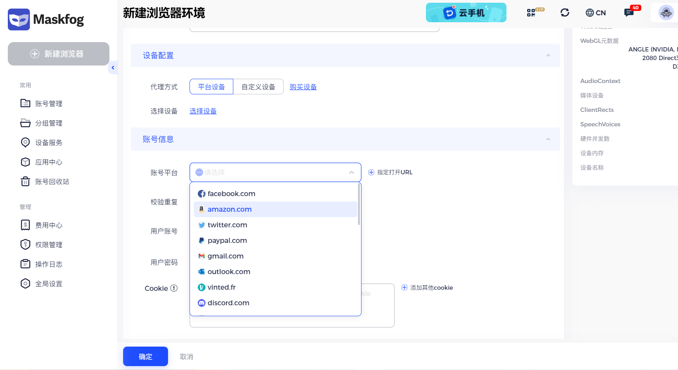Click the 账号回收站 trash icon
The width and height of the screenshot is (678, 370).
25,181
